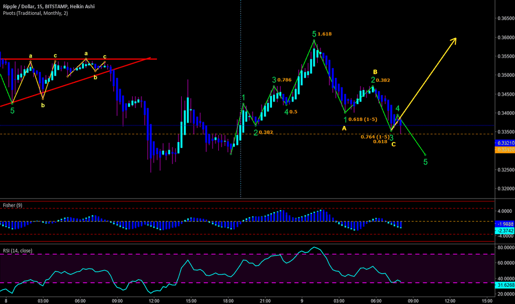
Task: Click the Fisher -1.9888 value tag
Action: pyautogui.click(x=505, y=224)
